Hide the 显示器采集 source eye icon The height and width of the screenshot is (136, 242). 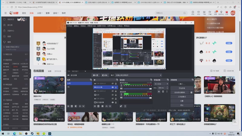tap(113, 102)
